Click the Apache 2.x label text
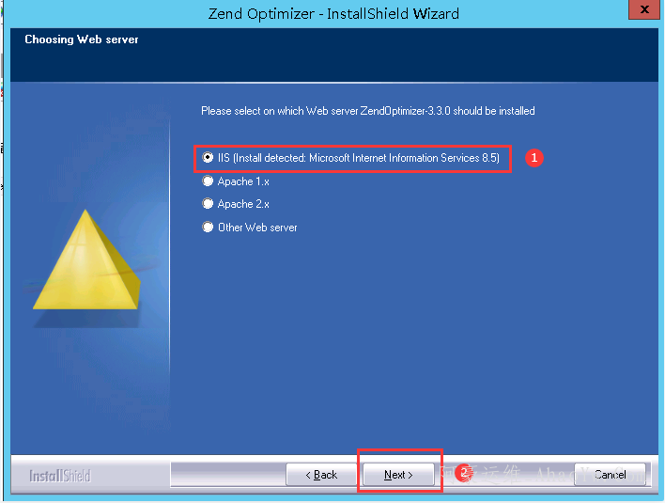665x503 pixels. (x=243, y=204)
